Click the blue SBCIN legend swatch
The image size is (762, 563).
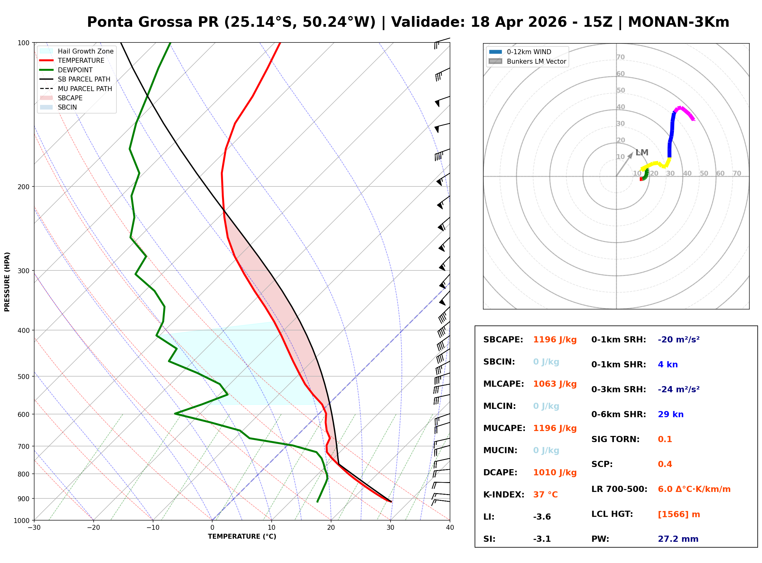click(47, 107)
